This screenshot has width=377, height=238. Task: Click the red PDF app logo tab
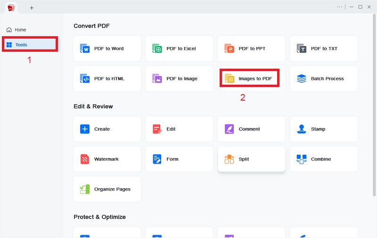[11, 8]
